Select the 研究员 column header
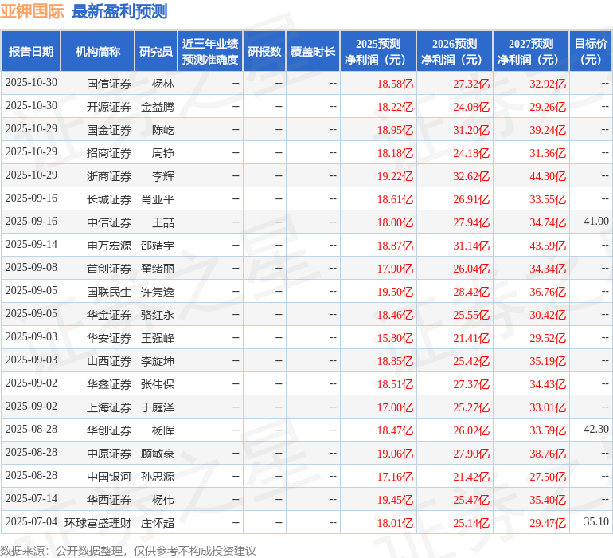Image resolution: width=613 pixels, height=558 pixels. [x=155, y=52]
